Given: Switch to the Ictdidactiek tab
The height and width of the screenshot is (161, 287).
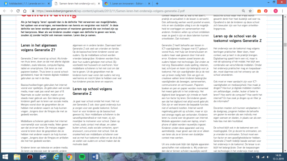Looking at the screenshot, I should tap(27, 4).
